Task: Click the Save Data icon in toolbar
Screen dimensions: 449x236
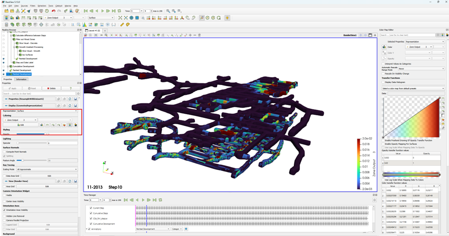Action: coord(18,11)
